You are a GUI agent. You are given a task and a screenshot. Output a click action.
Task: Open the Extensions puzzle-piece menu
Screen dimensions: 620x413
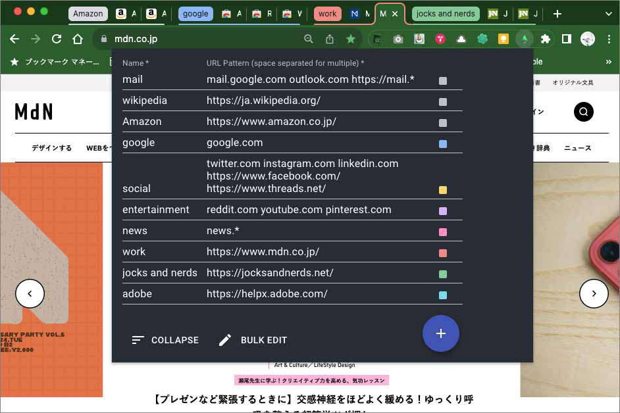tap(546, 39)
